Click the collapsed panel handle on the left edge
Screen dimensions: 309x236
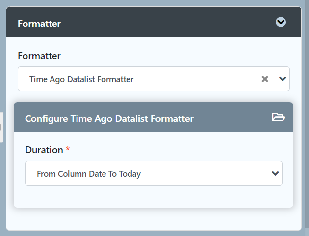pyautogui.click(x=1, y=127)
